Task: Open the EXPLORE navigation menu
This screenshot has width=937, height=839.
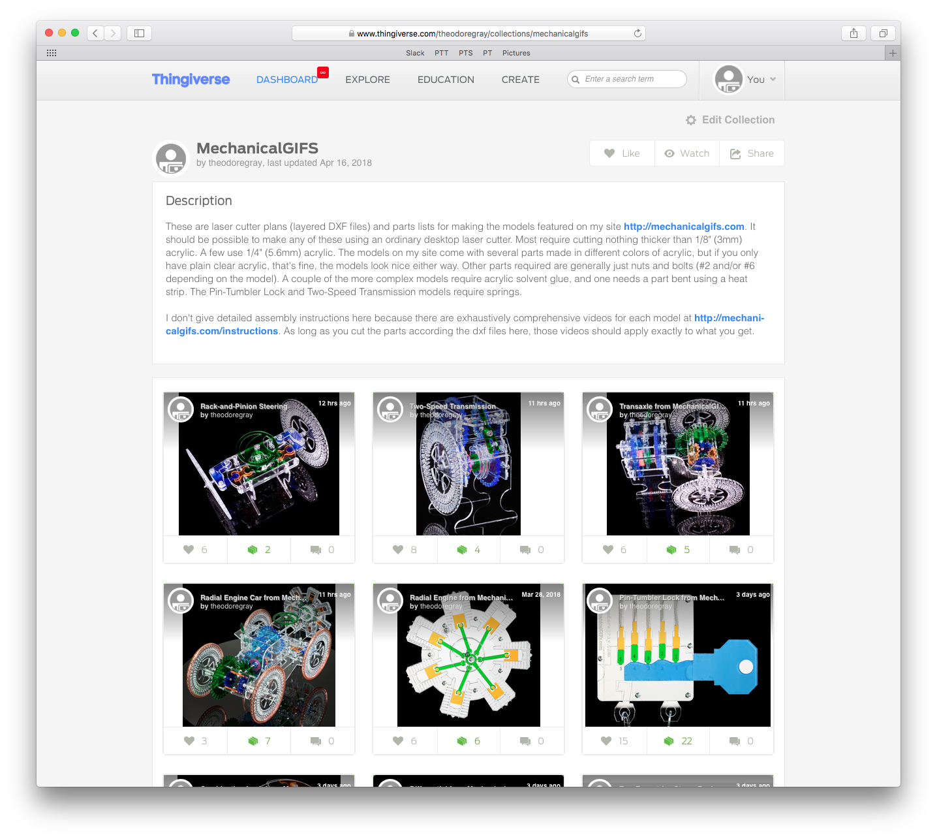Action: [367, 79]
